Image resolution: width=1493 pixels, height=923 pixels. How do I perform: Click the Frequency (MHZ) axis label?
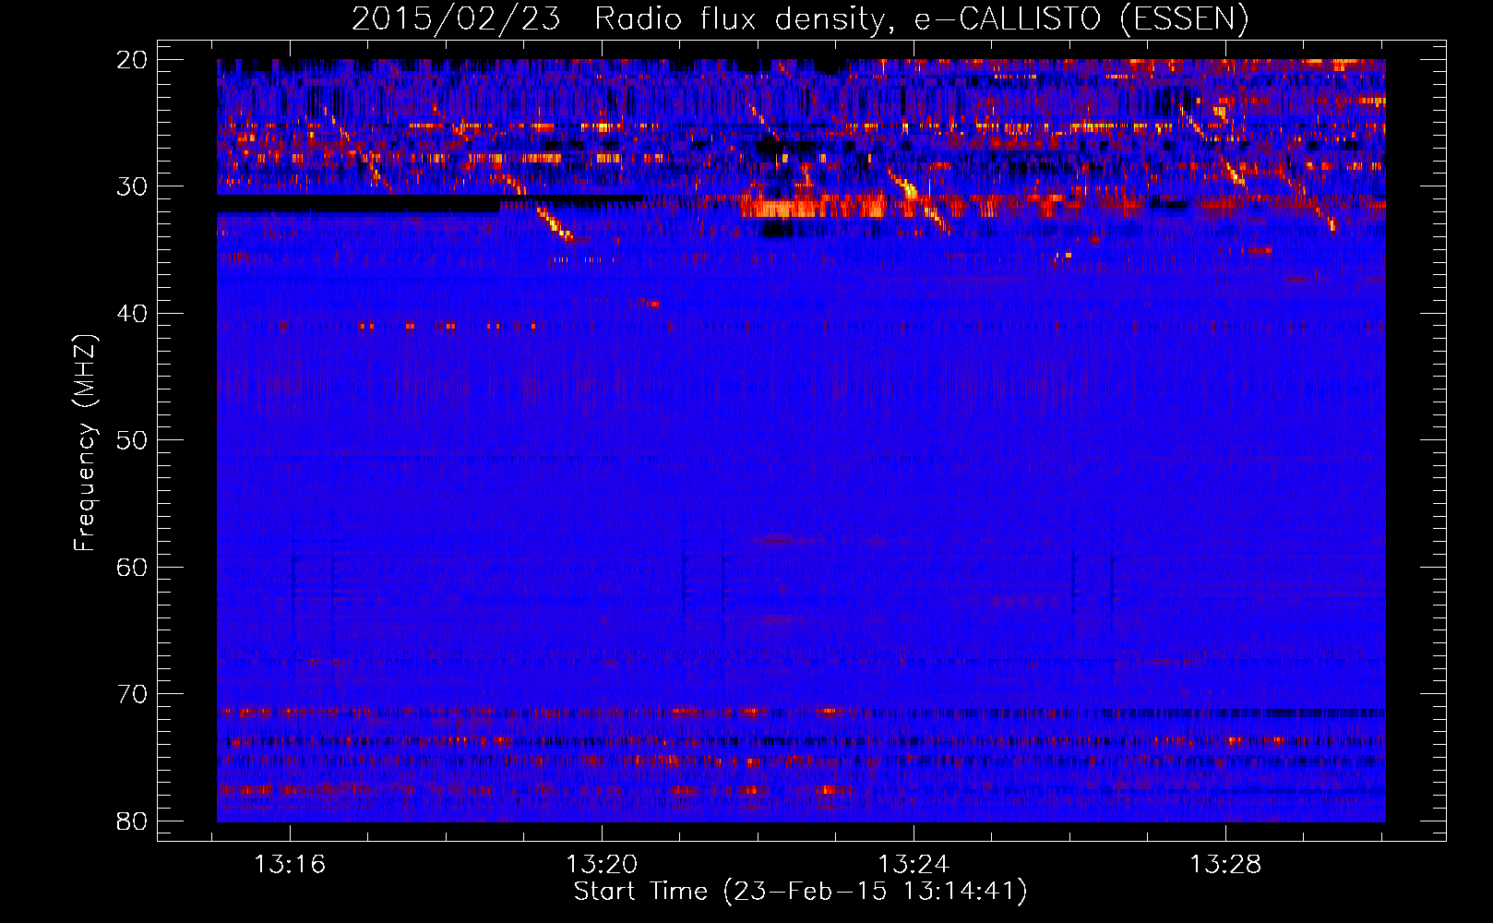(85, 443)
